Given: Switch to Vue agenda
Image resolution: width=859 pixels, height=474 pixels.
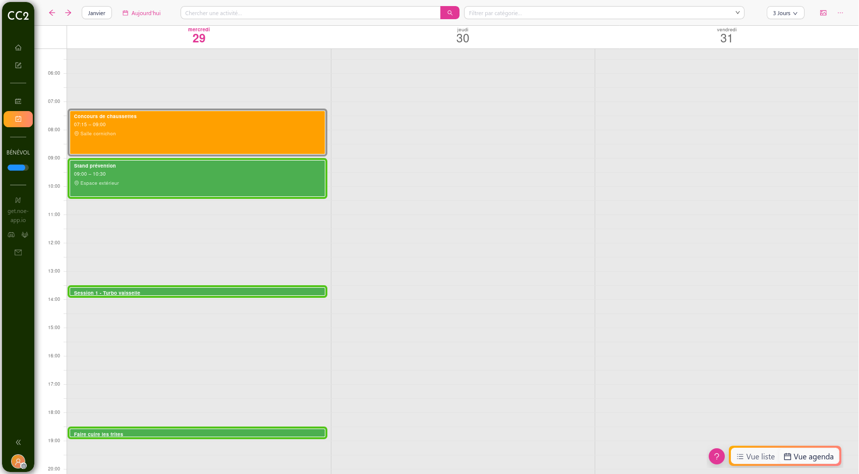Looking at the screenshot, I should pos(809,456).
